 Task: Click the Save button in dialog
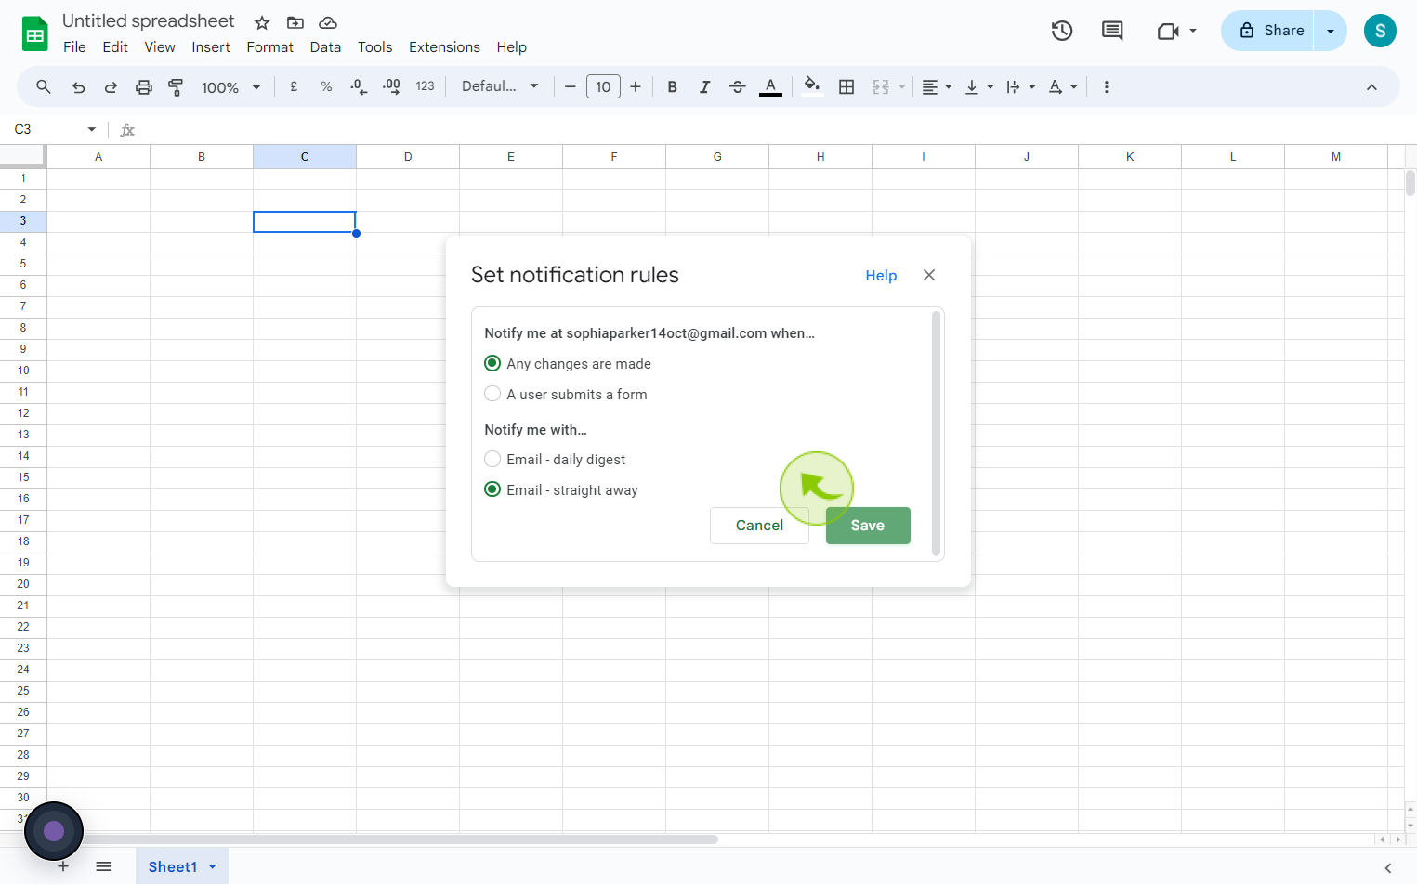868,525
